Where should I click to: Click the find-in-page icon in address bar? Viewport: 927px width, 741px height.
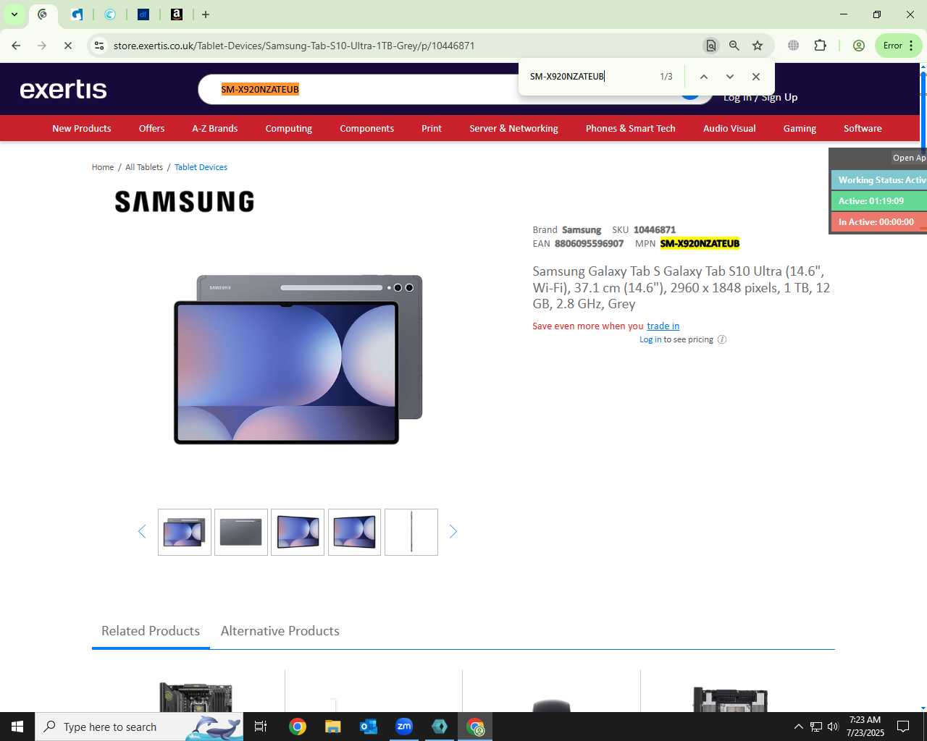[x=711, y=46]
